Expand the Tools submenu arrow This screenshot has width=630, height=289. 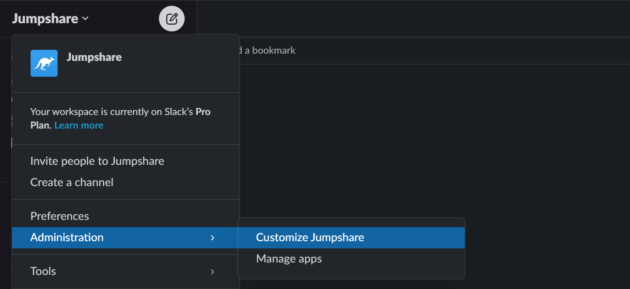pos(212,271)
